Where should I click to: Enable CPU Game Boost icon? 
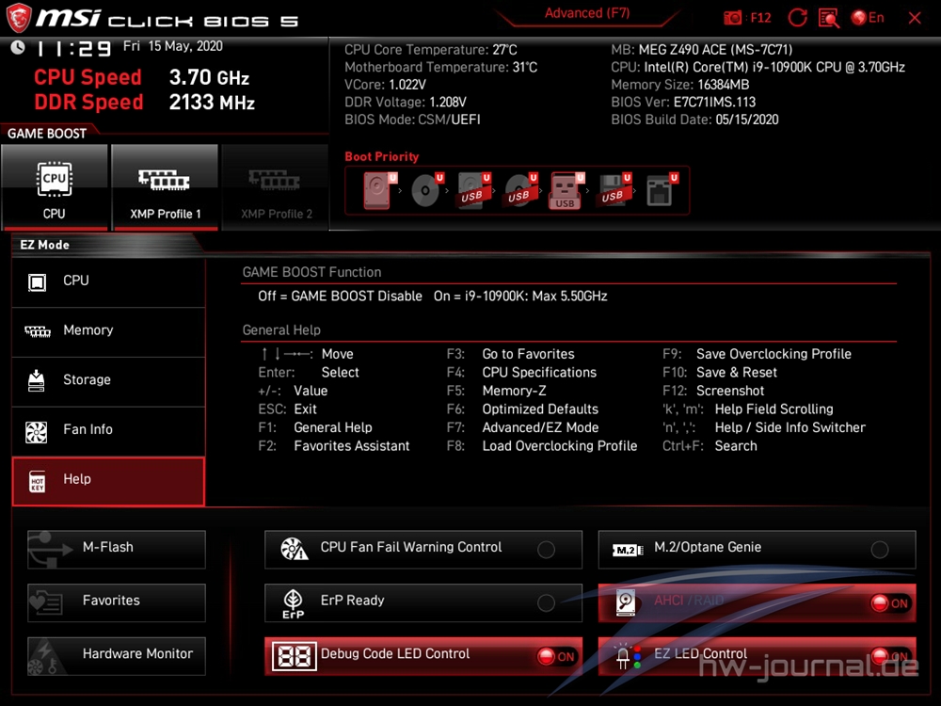pyautogui.click(x=54, y=179)
